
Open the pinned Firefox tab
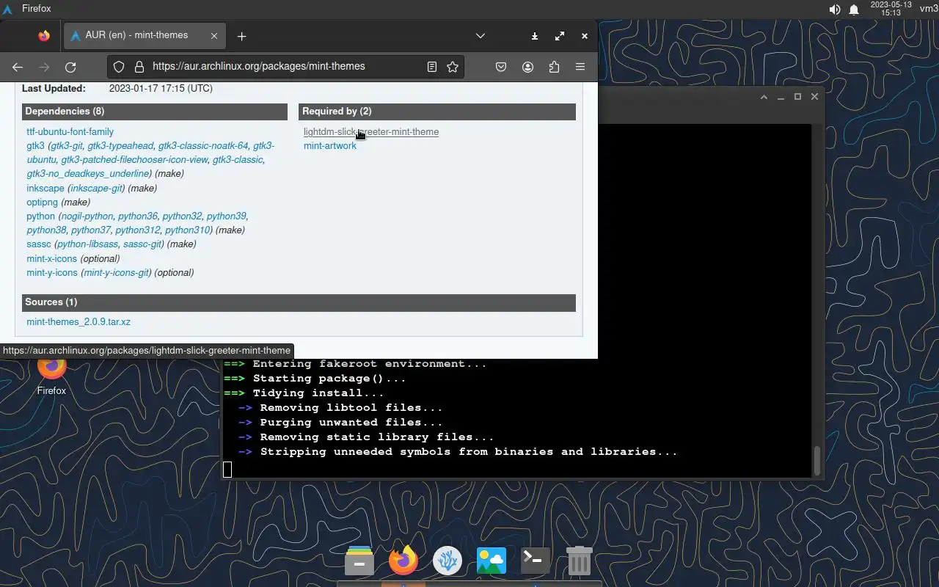click(43, 35)
